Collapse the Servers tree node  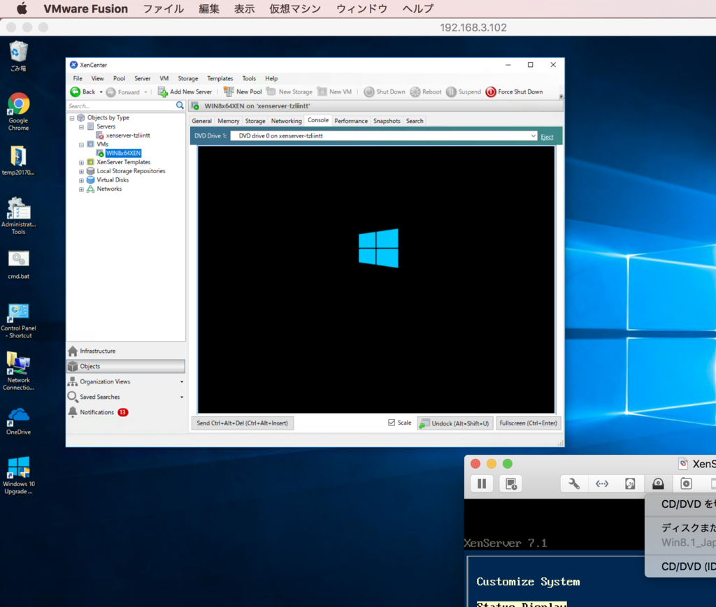click(x=81, y=127)
